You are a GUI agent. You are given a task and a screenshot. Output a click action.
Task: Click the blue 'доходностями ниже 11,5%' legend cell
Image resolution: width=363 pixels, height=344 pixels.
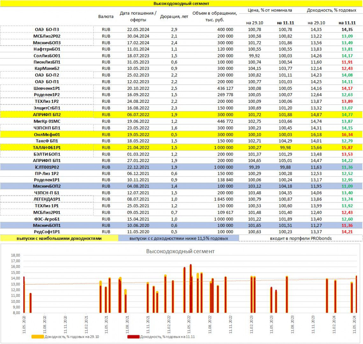click(x=179, y=238)
